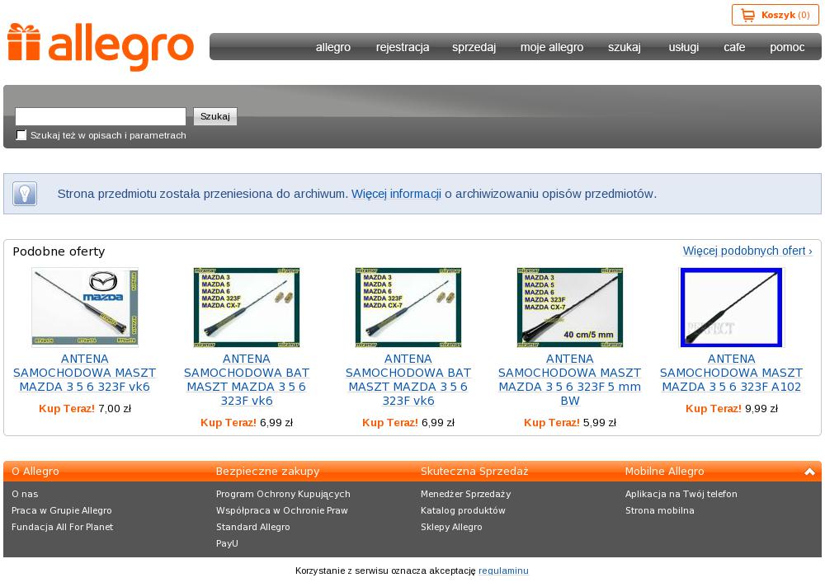
Task: Click the 'Podobne oferty' section heading
Action: (59, 251)
